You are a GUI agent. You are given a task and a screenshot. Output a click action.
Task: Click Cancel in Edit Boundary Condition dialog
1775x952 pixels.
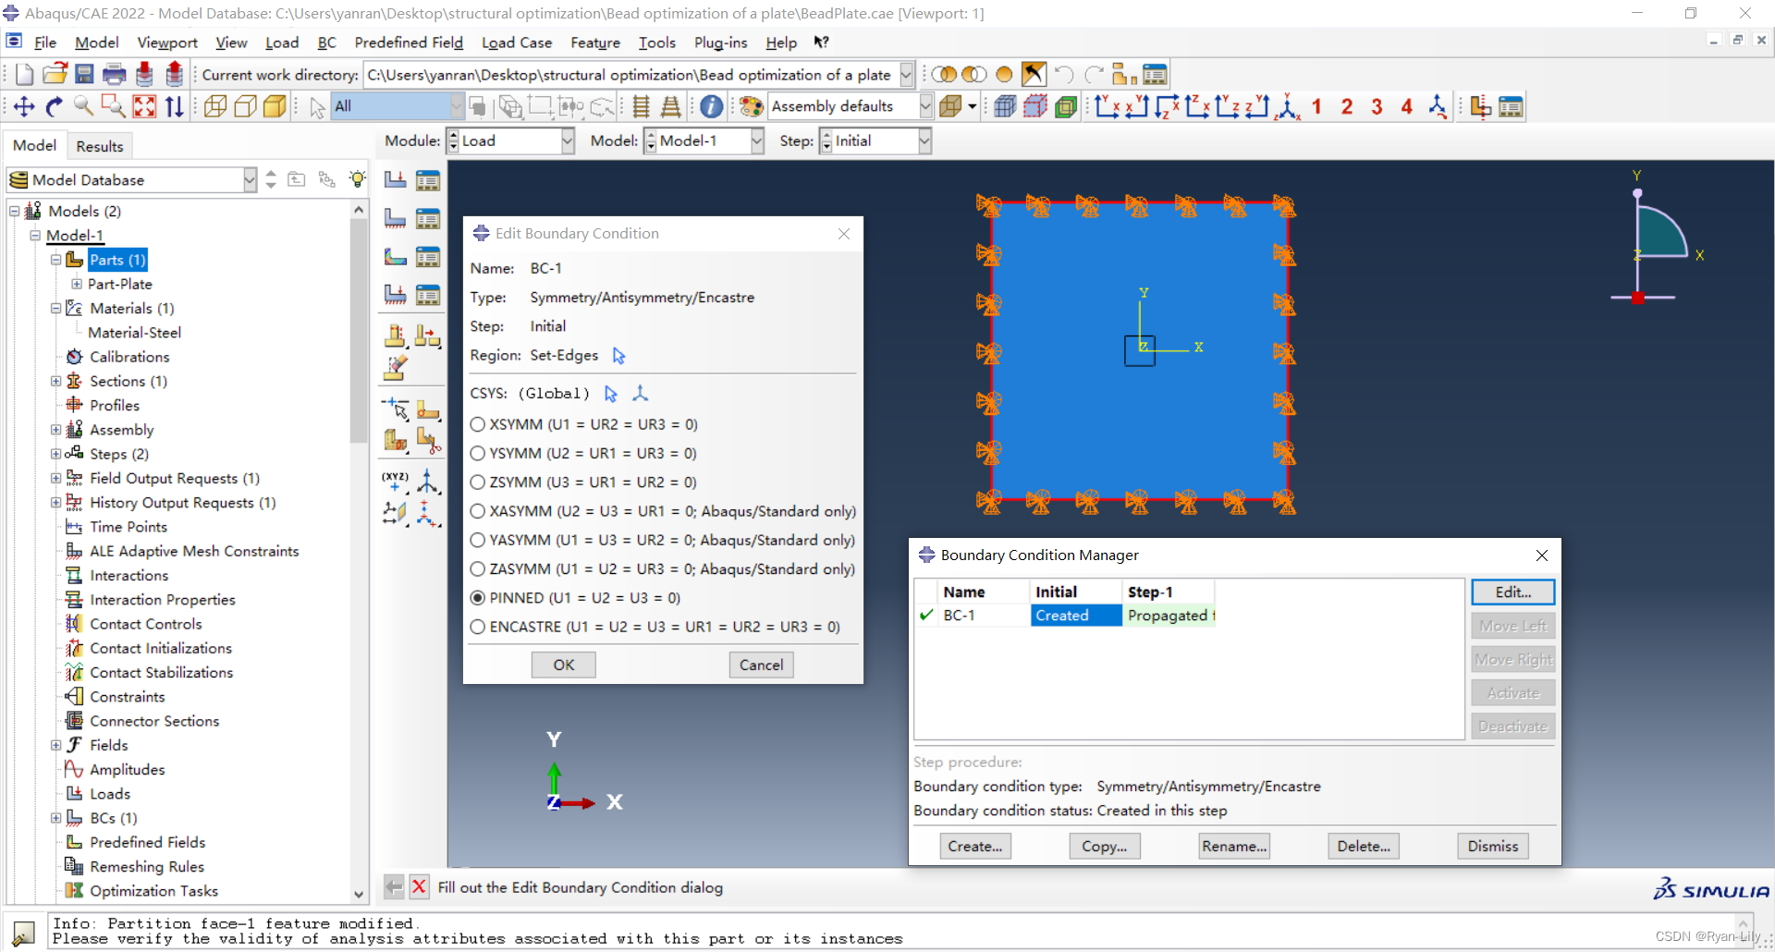761,665
